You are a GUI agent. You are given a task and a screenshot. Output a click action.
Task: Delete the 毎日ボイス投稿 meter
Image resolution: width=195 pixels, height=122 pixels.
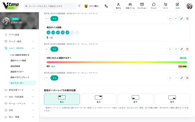coord(187,49)
